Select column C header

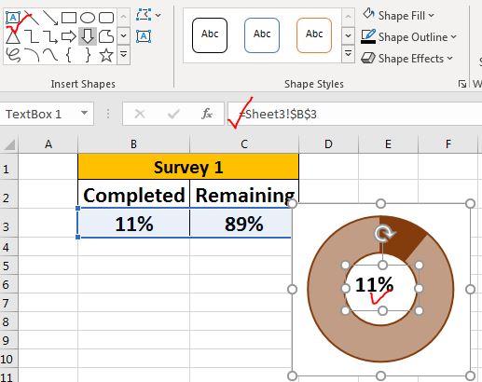(244, 144)
